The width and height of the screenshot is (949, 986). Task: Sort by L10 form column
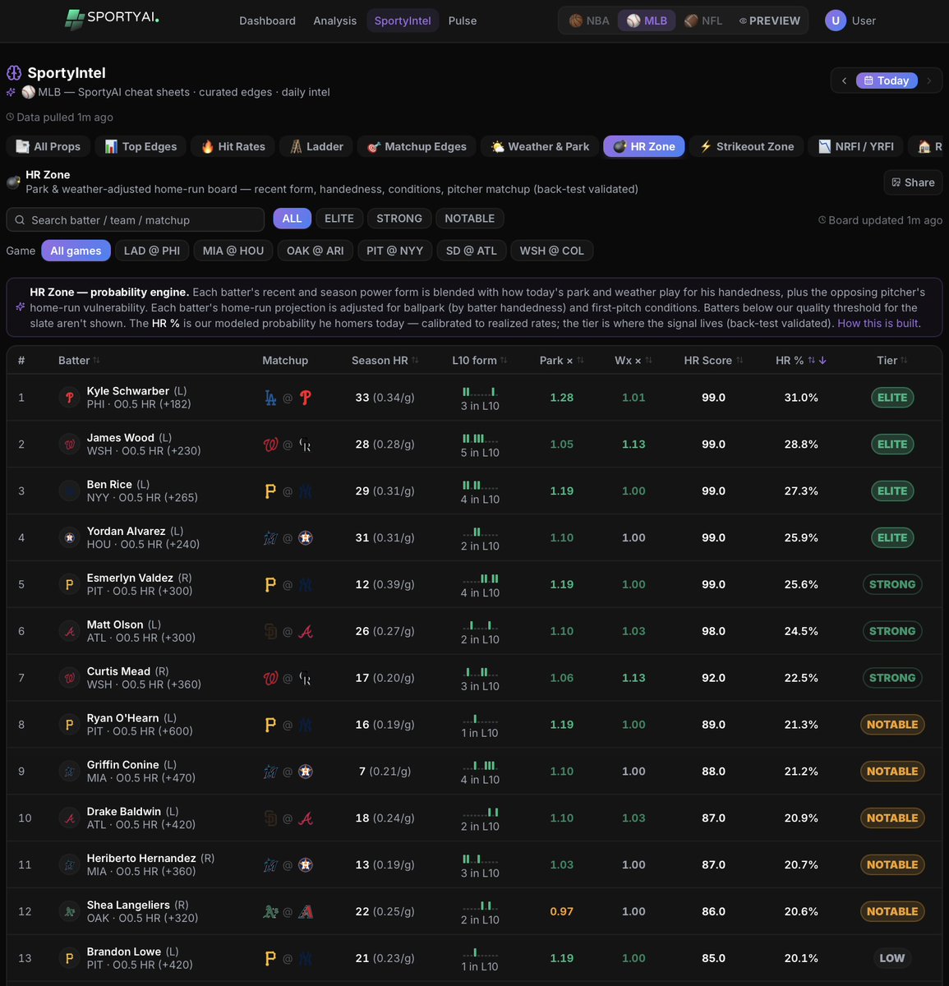pyautogui.click(x=480, y=361)
